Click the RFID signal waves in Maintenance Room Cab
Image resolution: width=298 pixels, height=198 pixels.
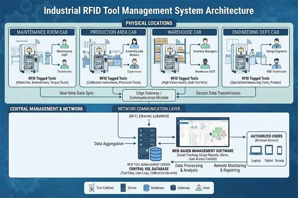(x=38, y=42)
